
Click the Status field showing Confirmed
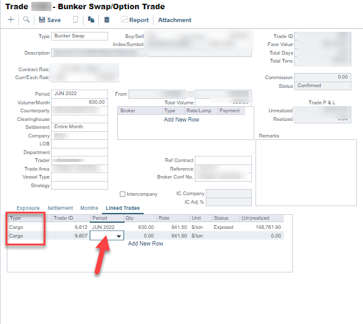(x=322, y=86)
